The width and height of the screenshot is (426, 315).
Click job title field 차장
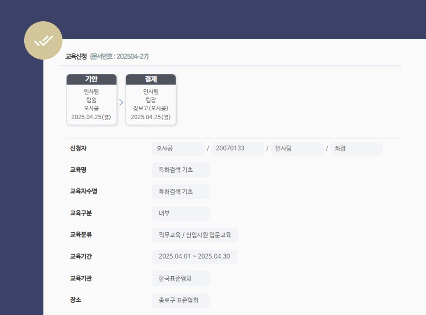(x=356, y=148)
